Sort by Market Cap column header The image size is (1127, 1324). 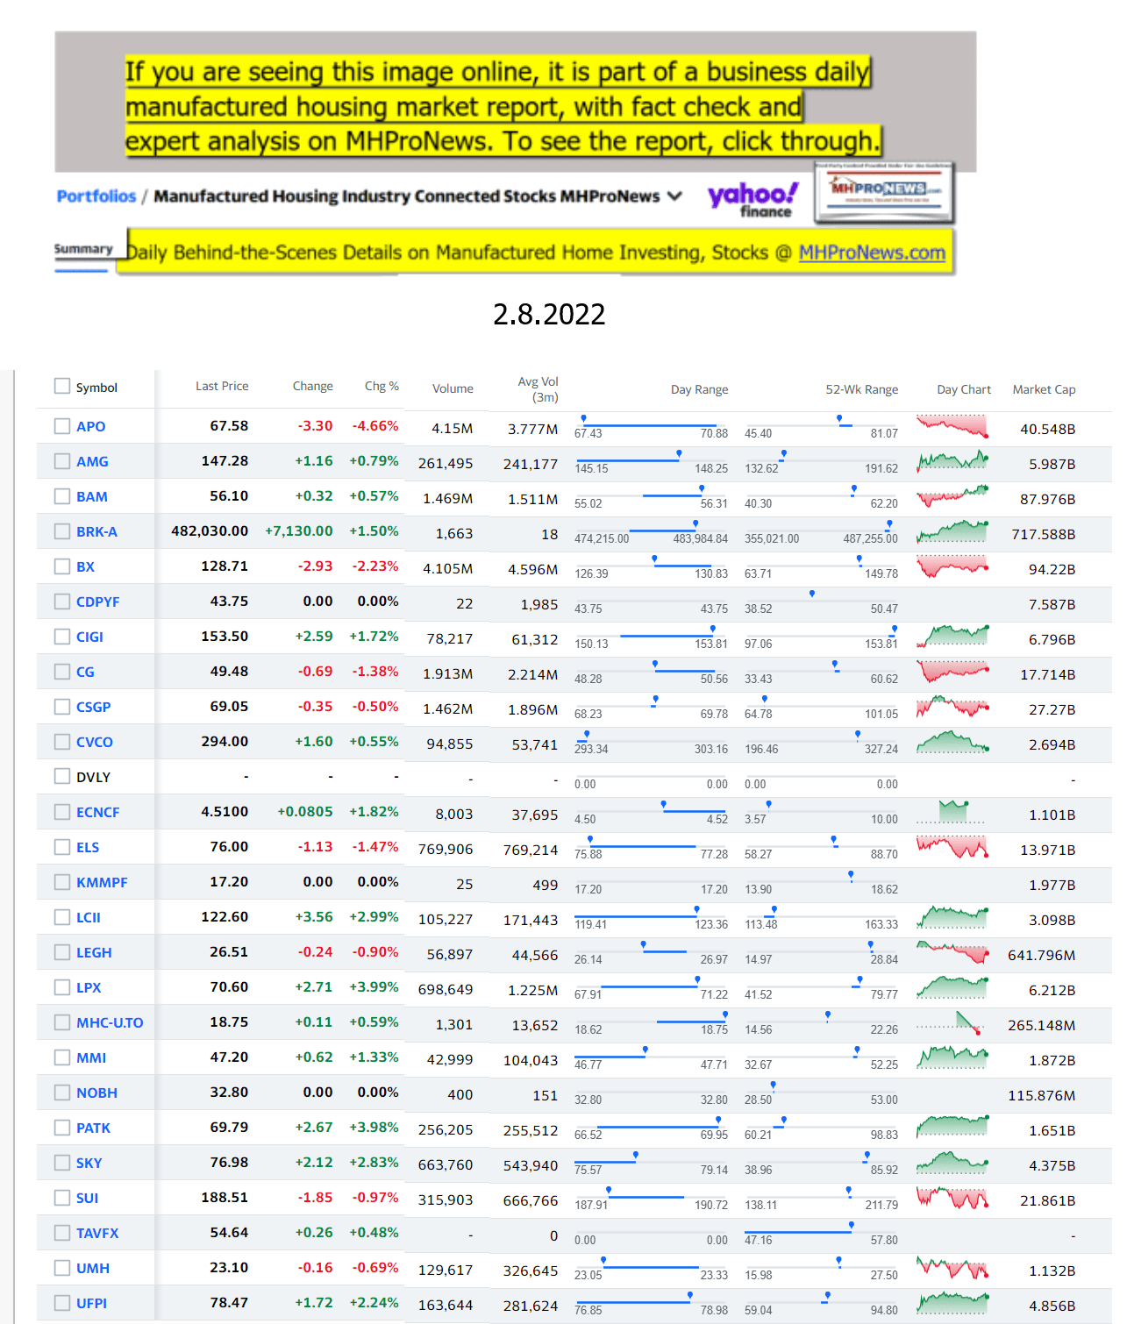(1044, 389)
